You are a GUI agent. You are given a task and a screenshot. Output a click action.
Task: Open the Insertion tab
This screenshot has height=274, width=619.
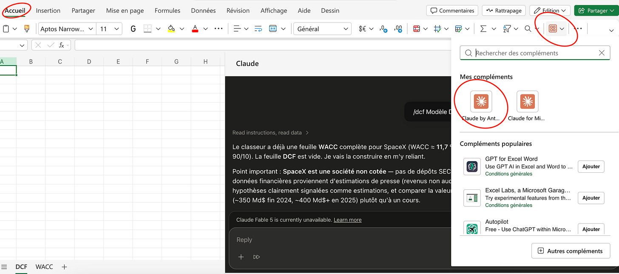pyautogui.click(x=48, y=10)
